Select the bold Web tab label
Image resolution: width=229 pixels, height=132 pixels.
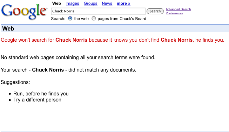coord(57,3)
